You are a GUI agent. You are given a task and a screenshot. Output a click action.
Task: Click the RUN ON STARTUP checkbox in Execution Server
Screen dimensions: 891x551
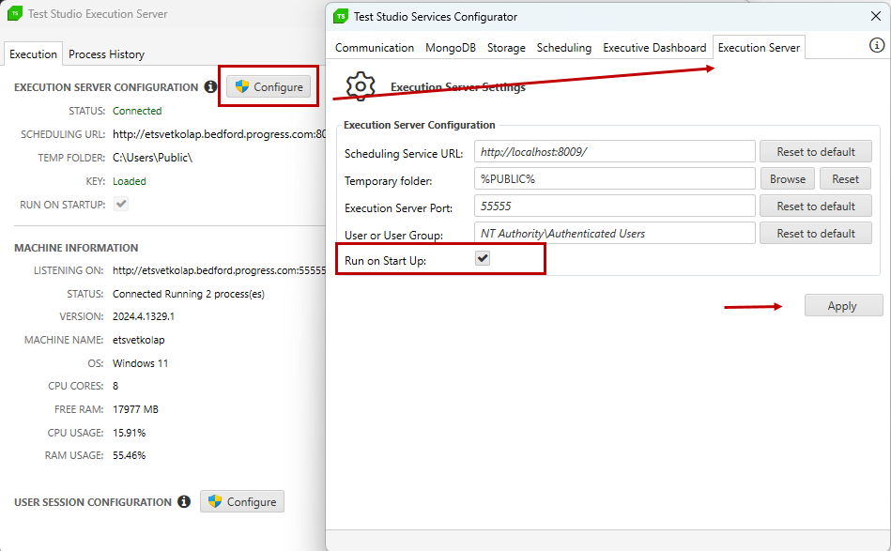[x=121, y=204]
